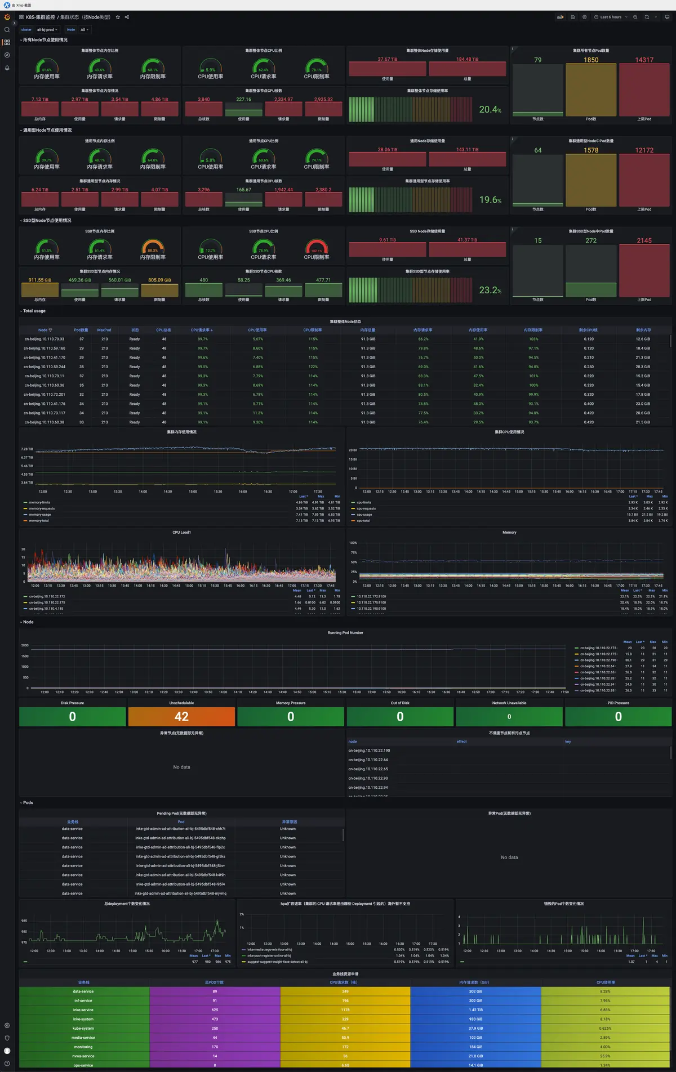The height and width of the screenshot is (1072, 676).
Task: Toggle cpu-limits series in legend
Action: [x=364, y=502]
